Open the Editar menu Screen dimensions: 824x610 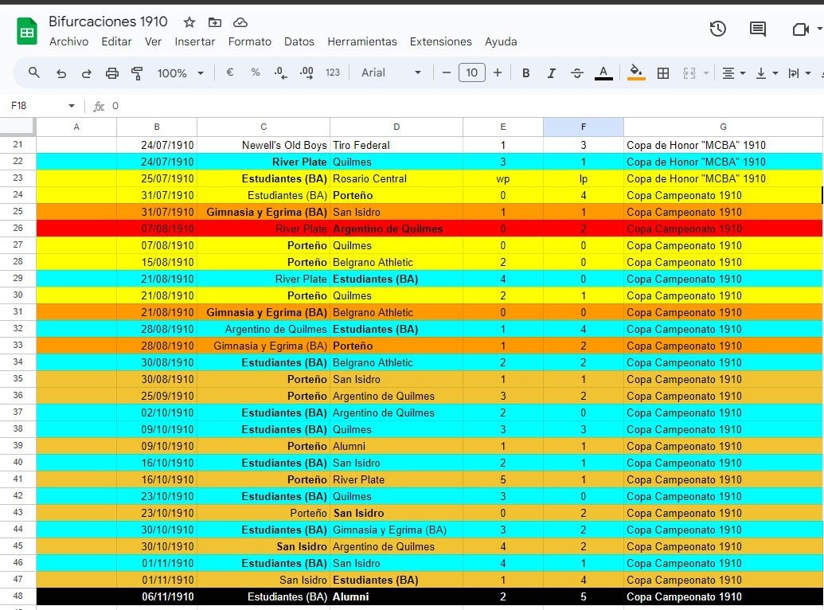pos(117,41)
